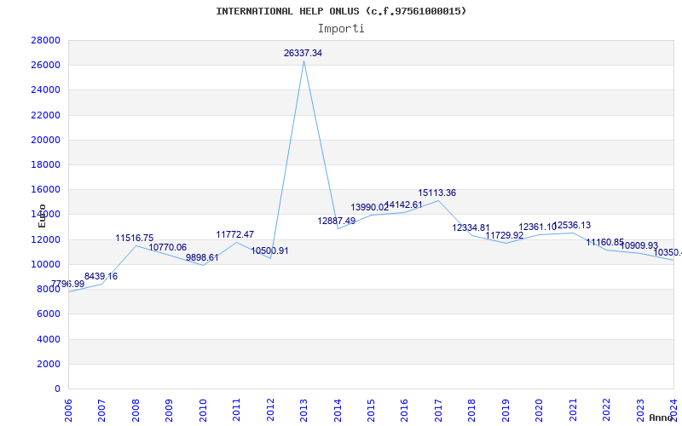The image size is (682, 426).
Task: Select the 2021 year label on x-axis
Action: [x=574, y=409]
